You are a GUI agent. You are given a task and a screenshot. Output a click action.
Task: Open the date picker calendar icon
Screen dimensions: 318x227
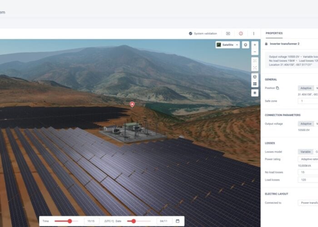coord(178,221)
